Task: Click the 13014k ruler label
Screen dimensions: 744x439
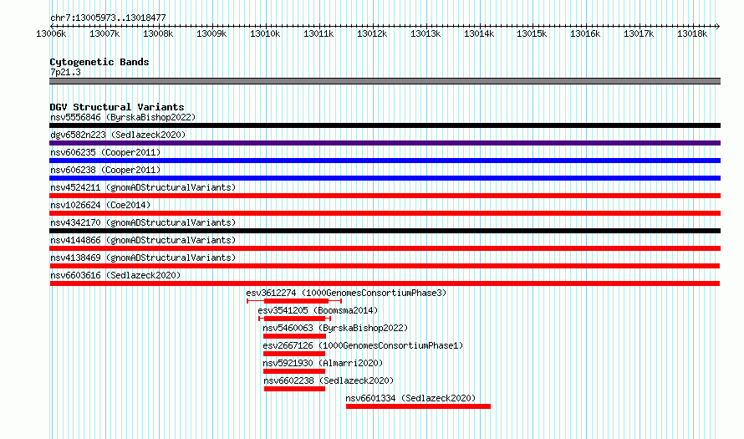Action: pos(479,34)
